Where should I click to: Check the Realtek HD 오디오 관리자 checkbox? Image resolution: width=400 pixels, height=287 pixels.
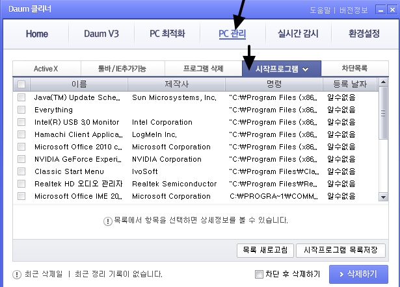click(x=21, y=184)
